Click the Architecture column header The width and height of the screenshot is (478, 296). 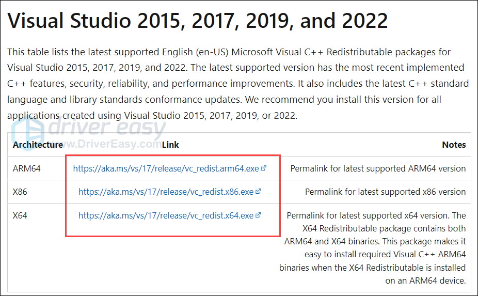coord(38,145)
